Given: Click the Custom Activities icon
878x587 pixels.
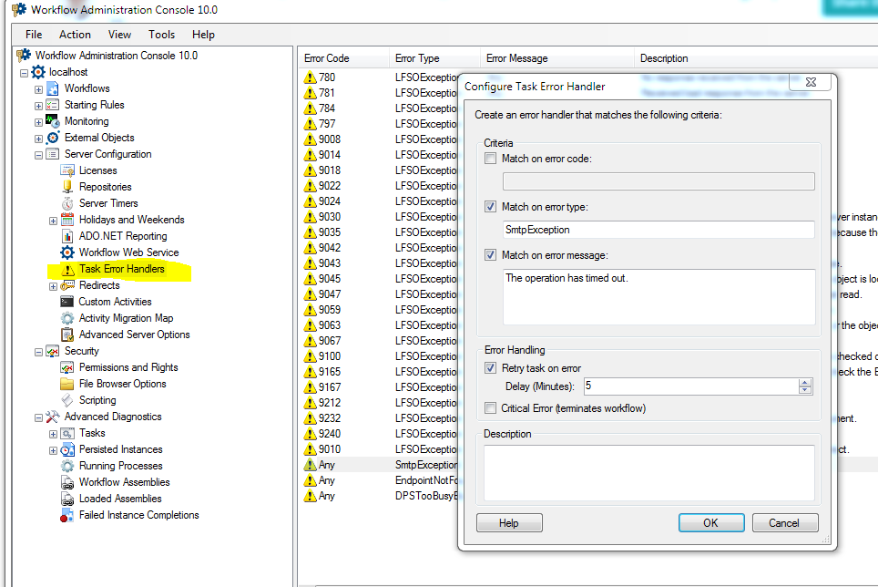Looking at the screenshot, I should [67, 302].
